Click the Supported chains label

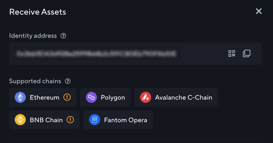pyautogui.click(x=35, y=81)
